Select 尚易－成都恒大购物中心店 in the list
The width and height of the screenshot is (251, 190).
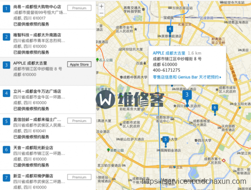[x=37, y=7]
